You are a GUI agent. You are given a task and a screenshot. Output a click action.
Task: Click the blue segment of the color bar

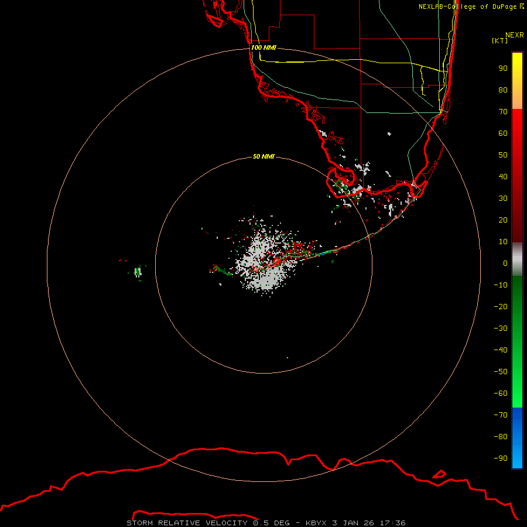coord(517,438)
